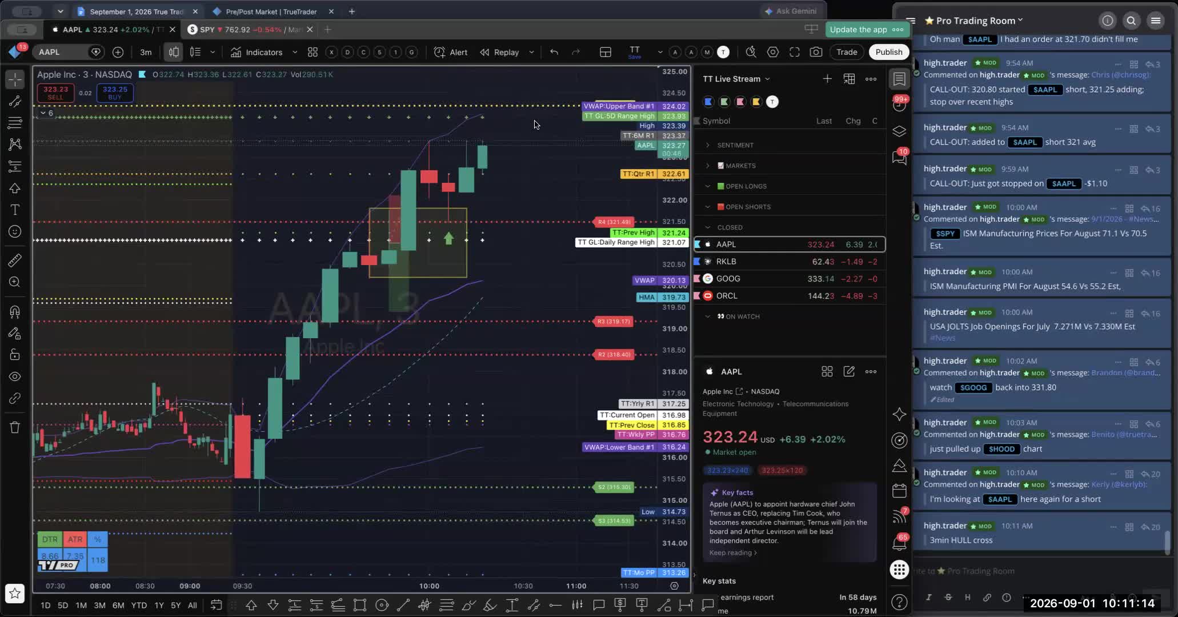Click Keep reading in Key facts

[x=733, y=552]
